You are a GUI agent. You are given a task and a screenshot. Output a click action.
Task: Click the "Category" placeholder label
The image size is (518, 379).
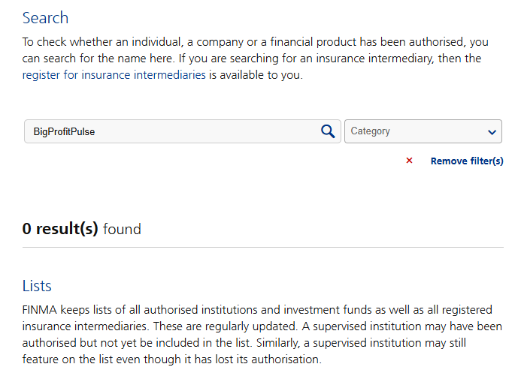371,131
